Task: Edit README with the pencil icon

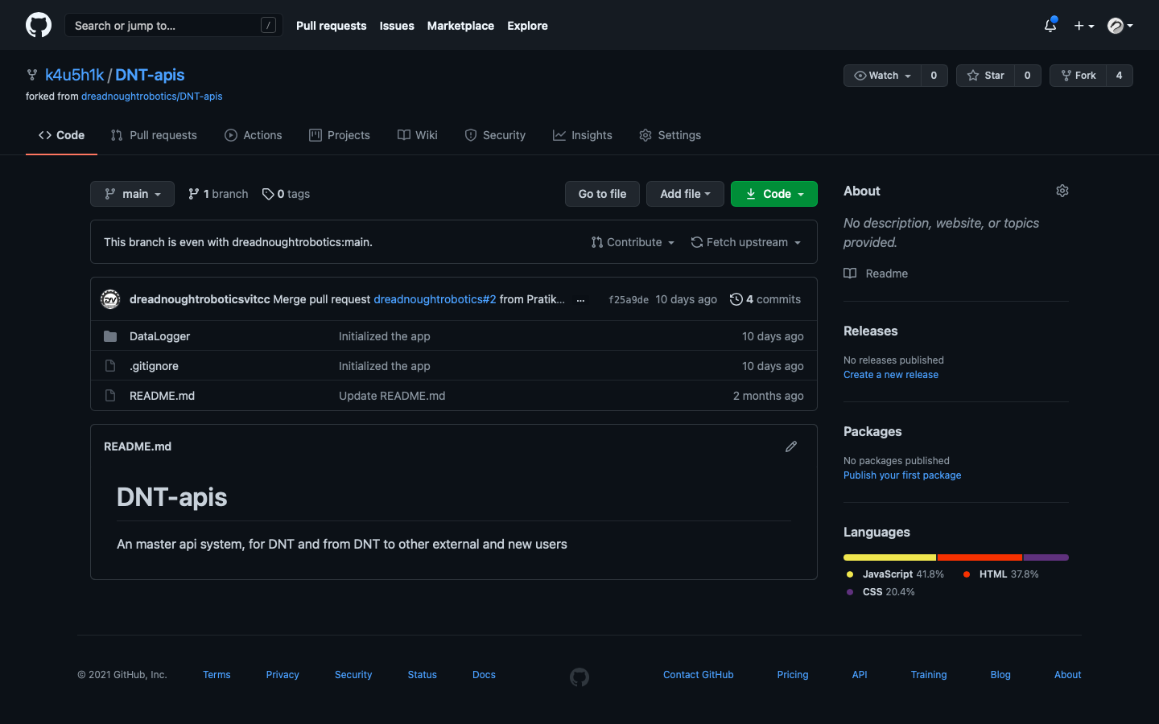Action: click(x=791, y=446)
